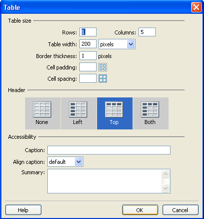The height and width of the screenshot is (219, 204).
Task: Click the Cell padding input field
Action: pyautogui.click(x=88, y=67)
